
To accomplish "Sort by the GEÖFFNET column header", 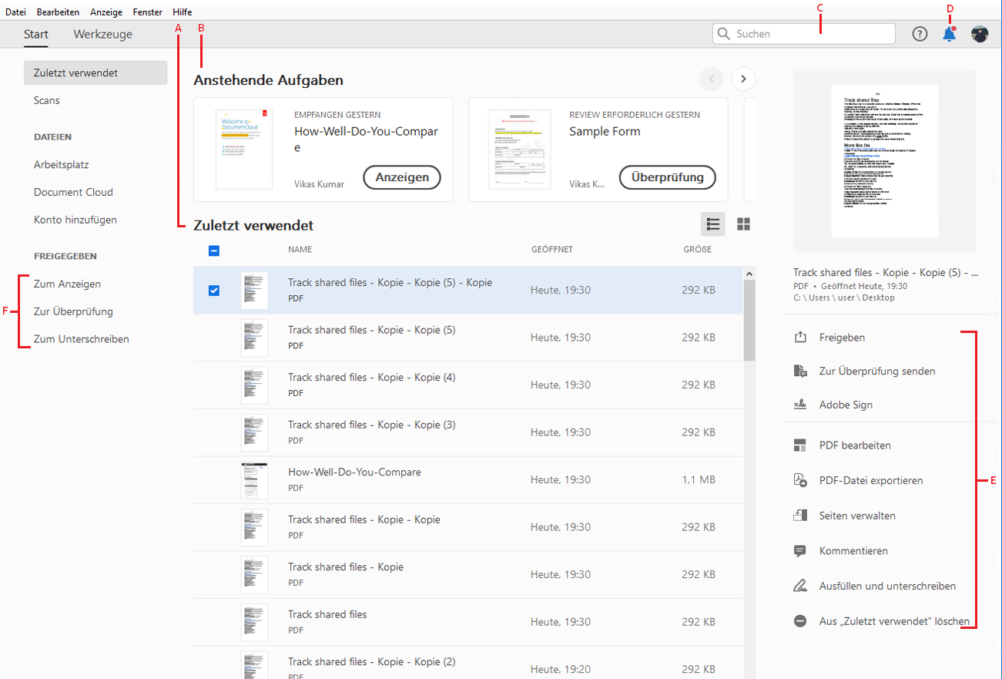I will [551, 250].
